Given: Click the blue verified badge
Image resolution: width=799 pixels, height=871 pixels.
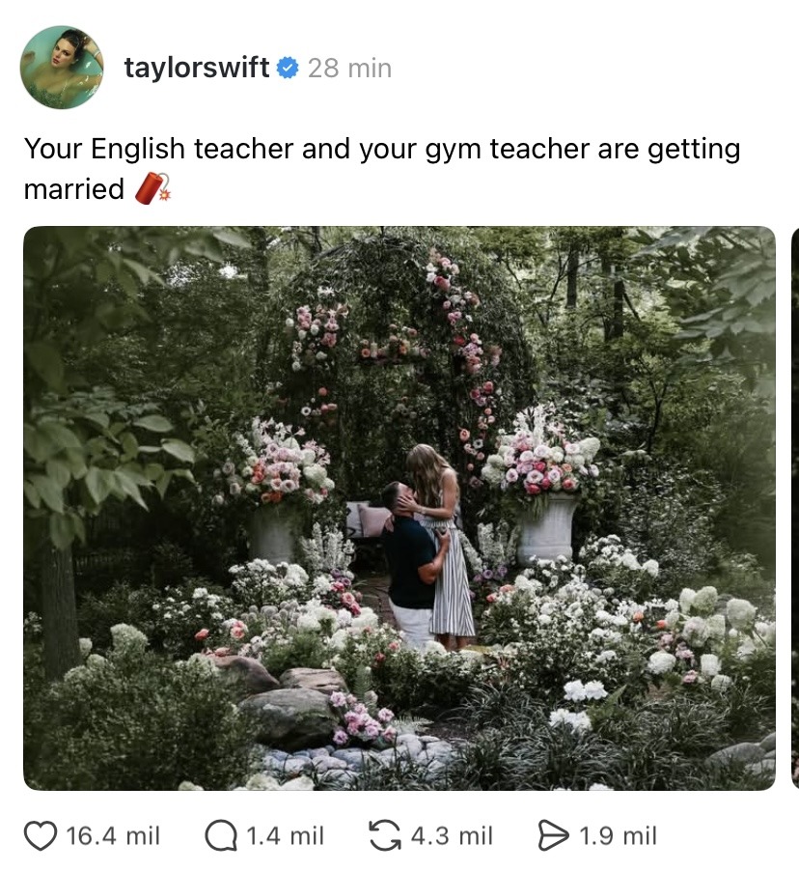Looking at the screenshot, I should tap(287, 68).
